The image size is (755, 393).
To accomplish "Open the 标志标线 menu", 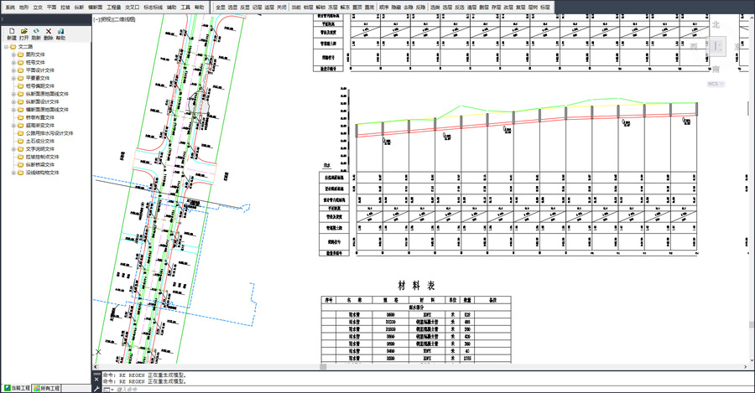I will (154, 8).
